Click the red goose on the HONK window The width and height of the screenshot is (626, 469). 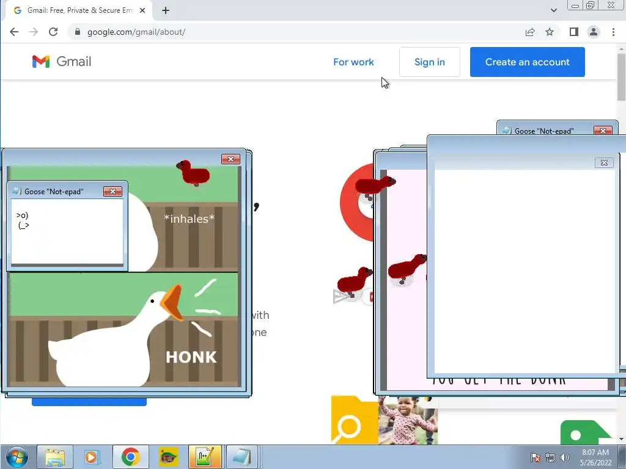tap(193, 172)
